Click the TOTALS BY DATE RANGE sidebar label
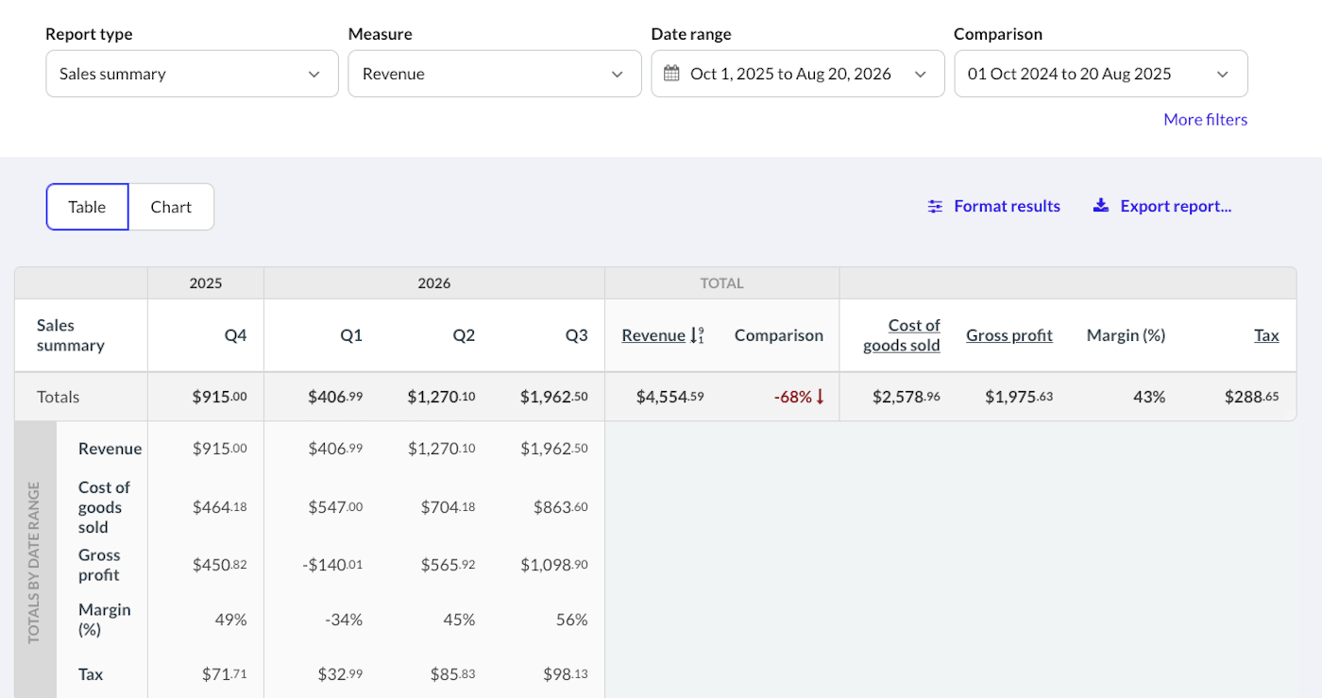 34,563
